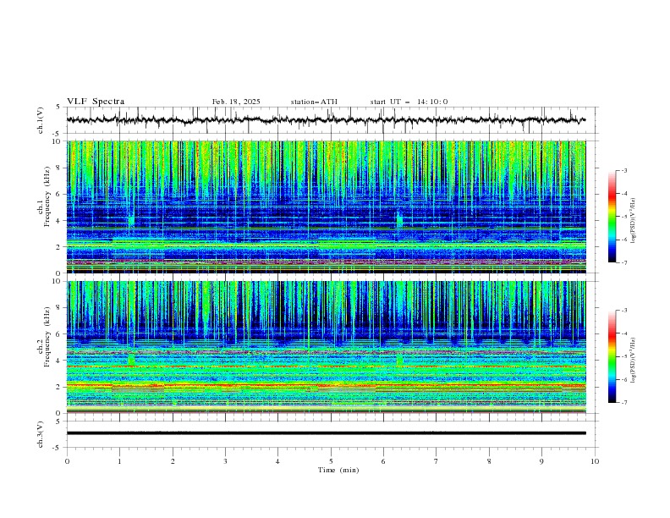Click the "VLF Spectra" plot title
The image size is (670, 518).
96,102
